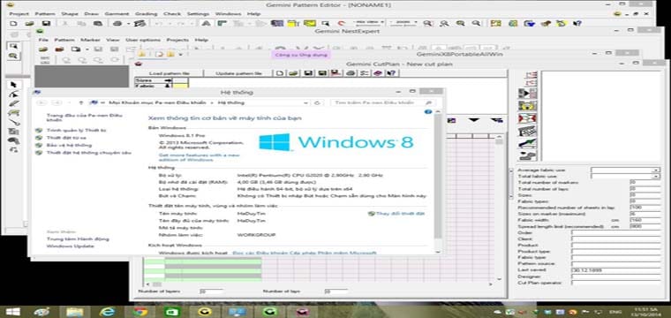
Task: Open zoom percentage dropdown in Pattern Editor toolbar
Action: tap(416, 23)
